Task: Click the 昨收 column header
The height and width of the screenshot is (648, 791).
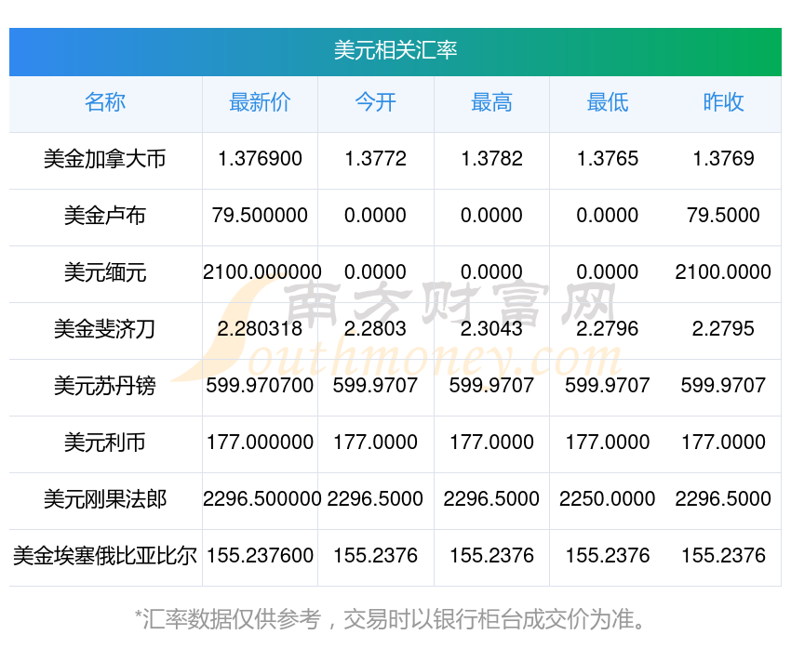Action: 723,102
